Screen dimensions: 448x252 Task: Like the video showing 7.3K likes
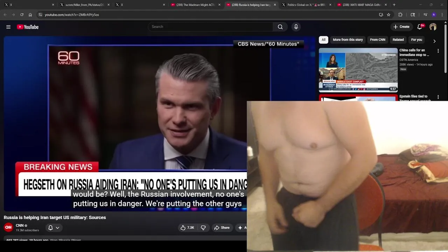[x=187, y=227]
